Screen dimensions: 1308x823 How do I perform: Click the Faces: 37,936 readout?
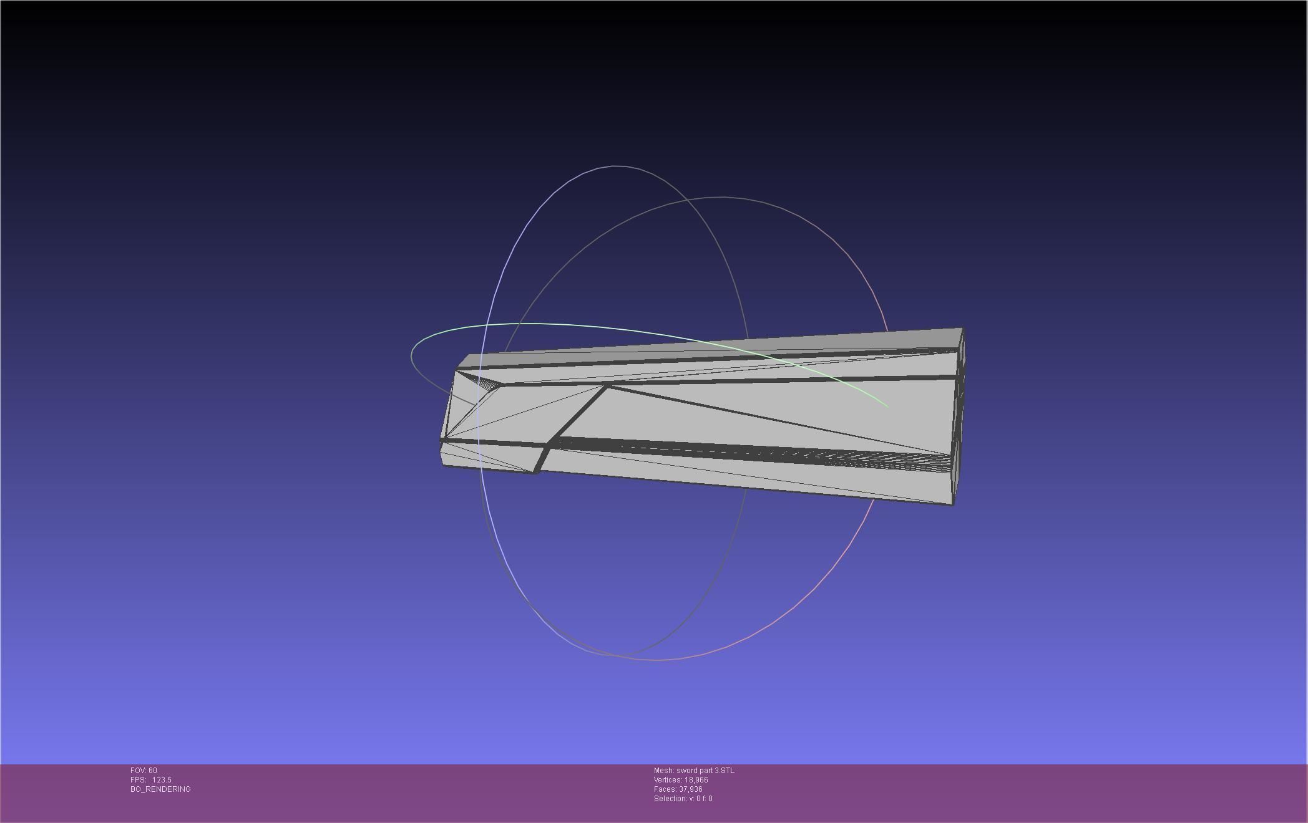point(678,789)
